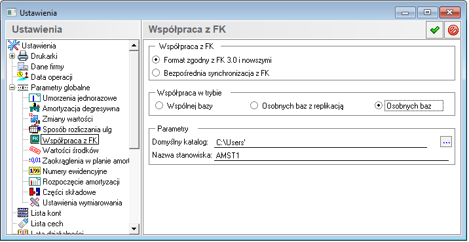Choose Osobnych baz mode
Screen dimensions: 469x242
coord(379,105)
